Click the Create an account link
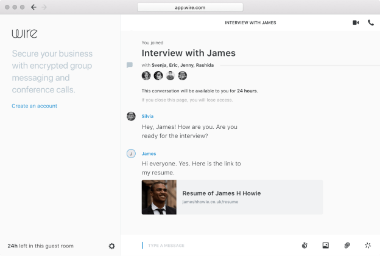This screenshot has height=256, width=380. pos(34,106)
